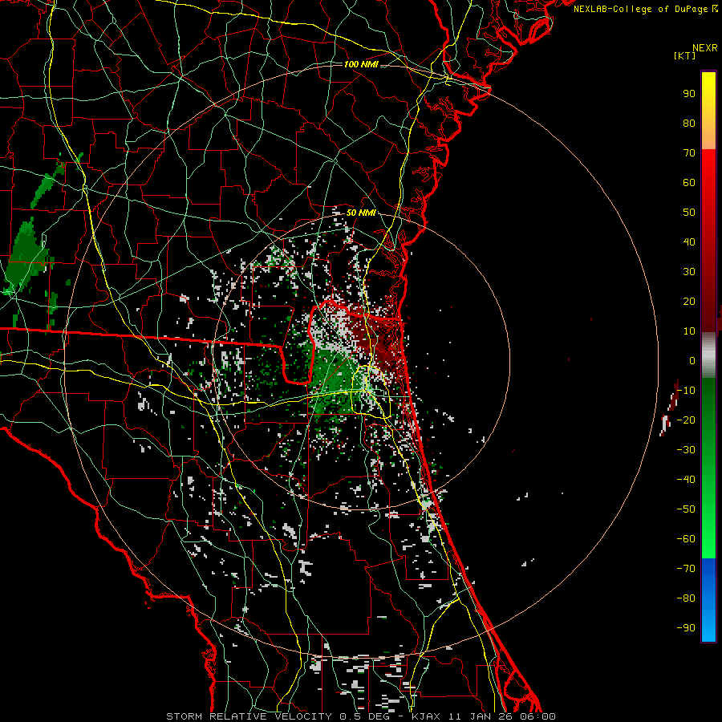Click the [KT] units label
This screenshot has height=722, width=722.
pos(685,55)
